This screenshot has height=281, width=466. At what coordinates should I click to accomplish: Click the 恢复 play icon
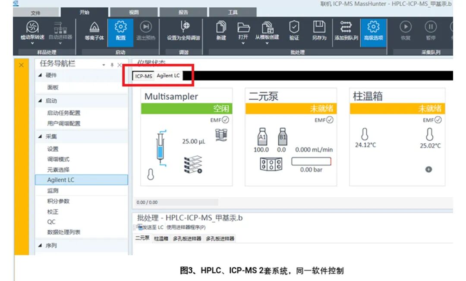pos(406,27)
